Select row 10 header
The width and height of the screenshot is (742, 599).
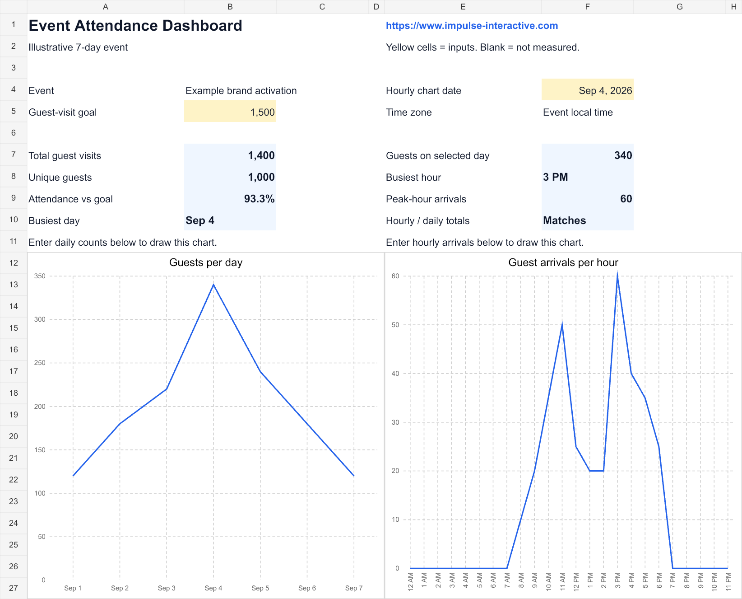[x=14, y=220]
